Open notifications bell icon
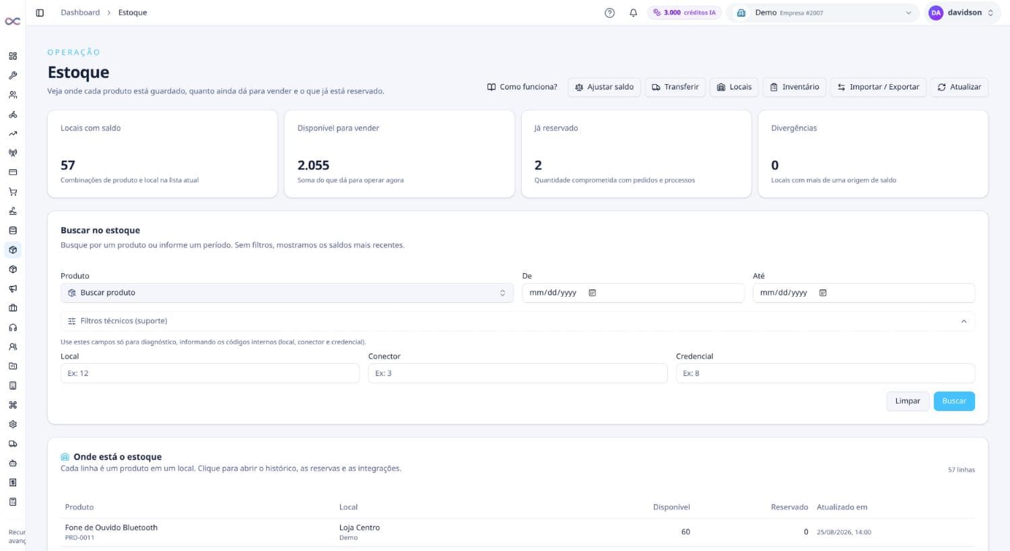Screen dimensions: 1010x551 pyautogui.click(x=633, y=13)
